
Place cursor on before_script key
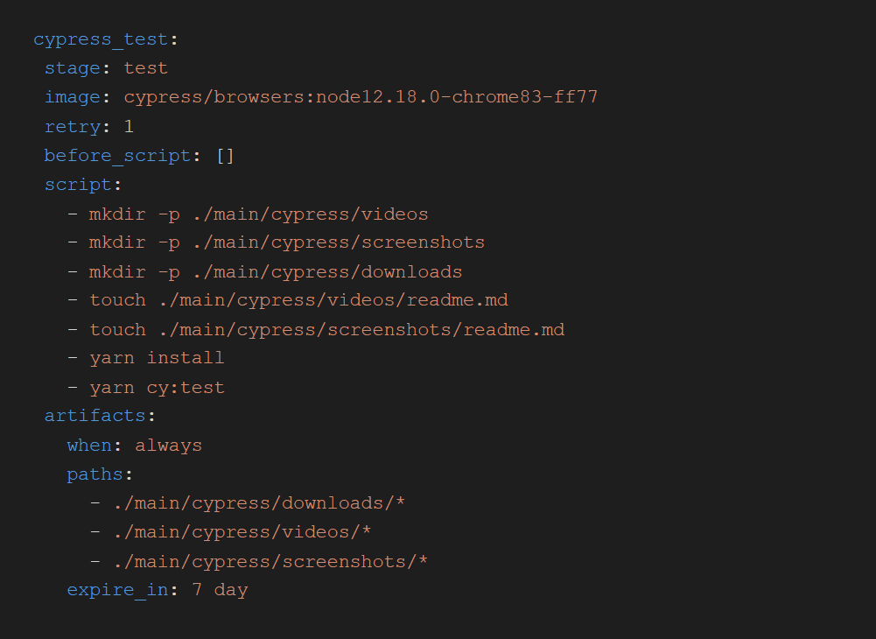pos(117,156)
